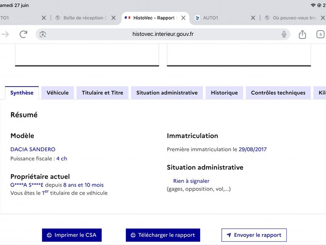Switch to the AUTO1 browser tab
This screenshot has width=326, height=245.
[x=222, y=18]
